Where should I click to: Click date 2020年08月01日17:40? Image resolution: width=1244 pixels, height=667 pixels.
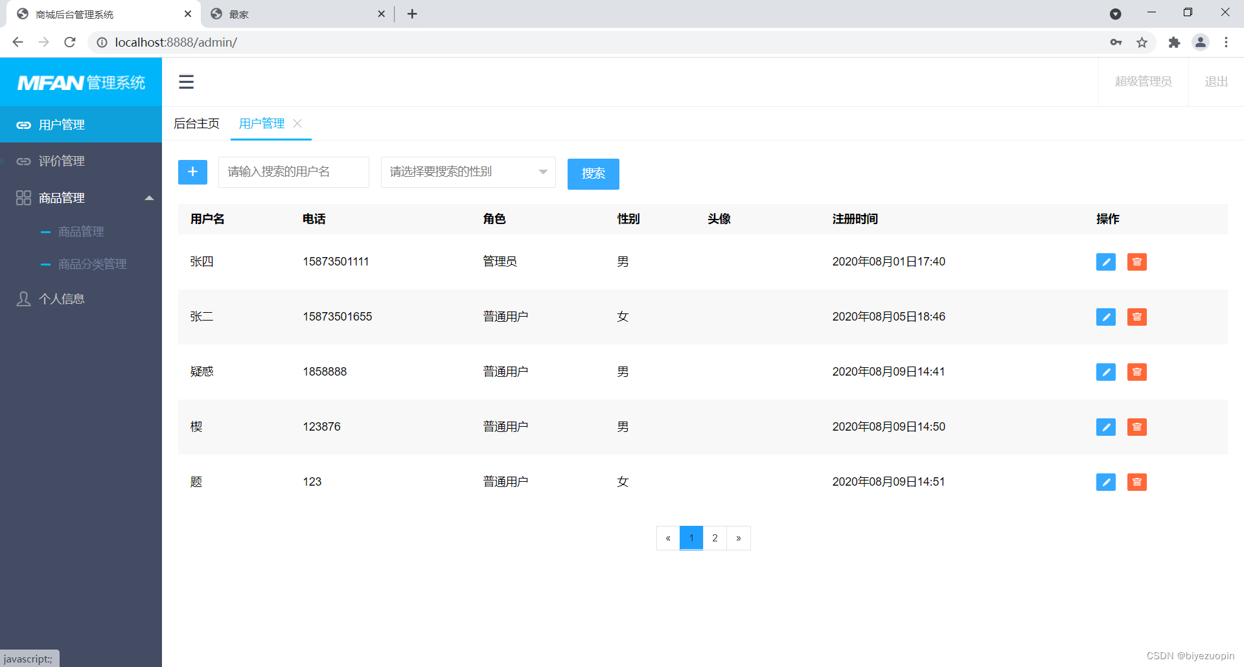pyautogui.click(x=888, y=262)
